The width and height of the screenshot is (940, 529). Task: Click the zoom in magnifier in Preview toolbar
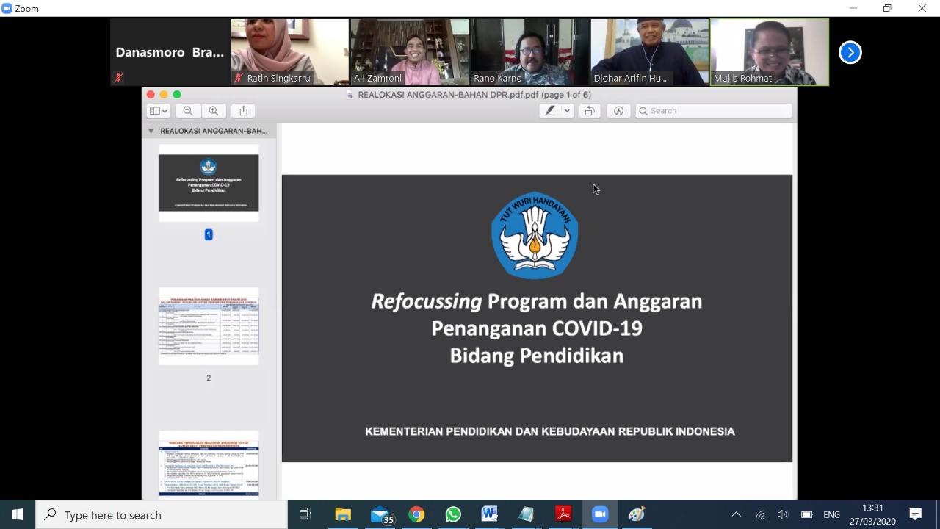pos(214,111)
